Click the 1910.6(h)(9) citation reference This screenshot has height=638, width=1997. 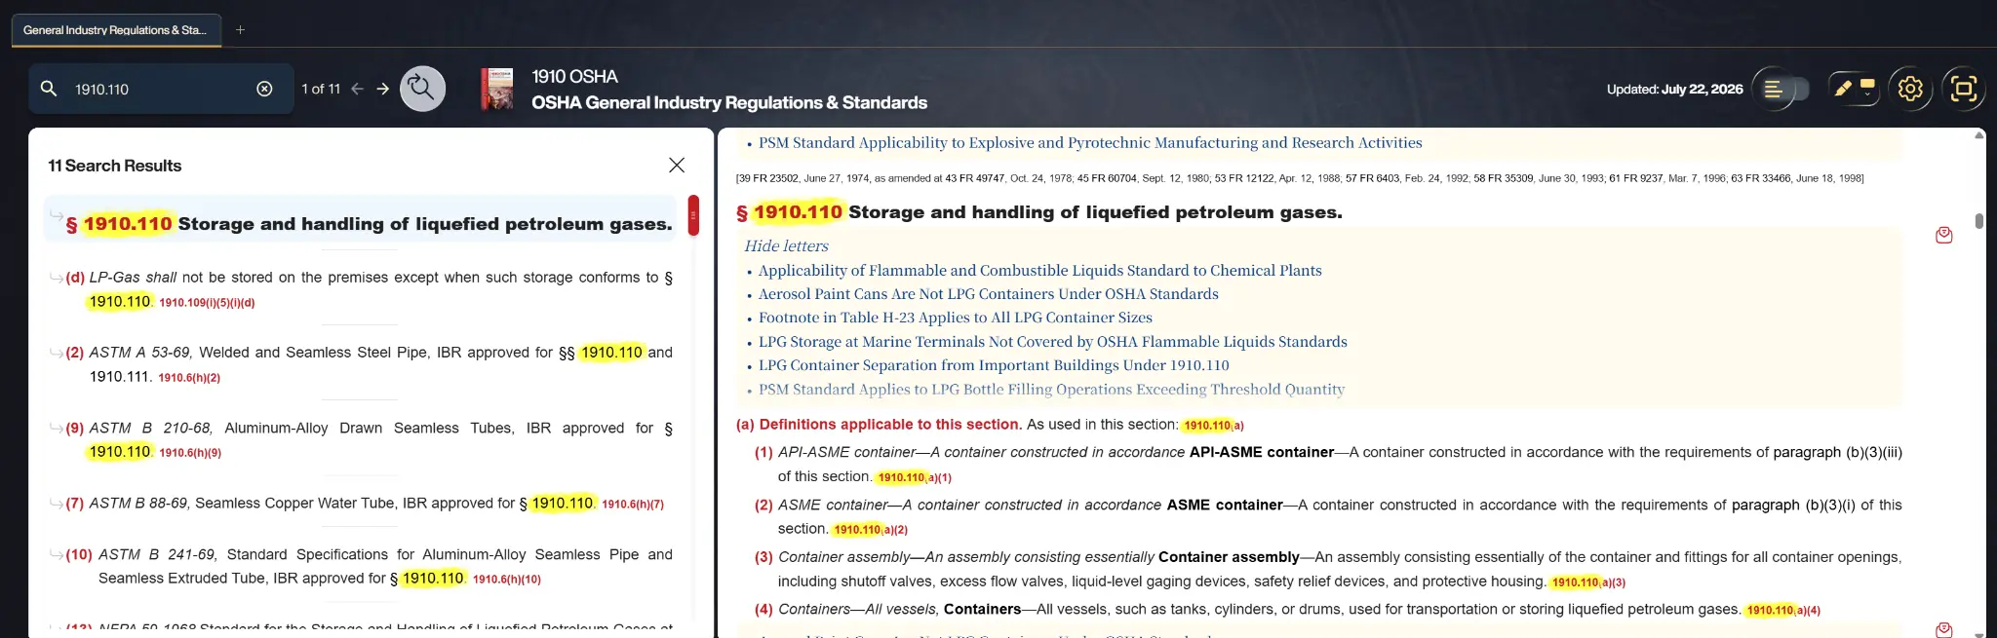(190, 453)
